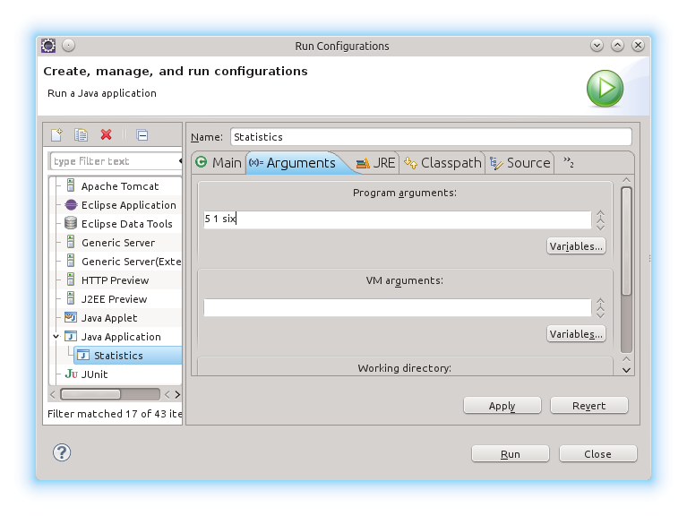This screenshot has height=516, width=687.
Task: Click the VM arguments text field
Action: (397, 307)
